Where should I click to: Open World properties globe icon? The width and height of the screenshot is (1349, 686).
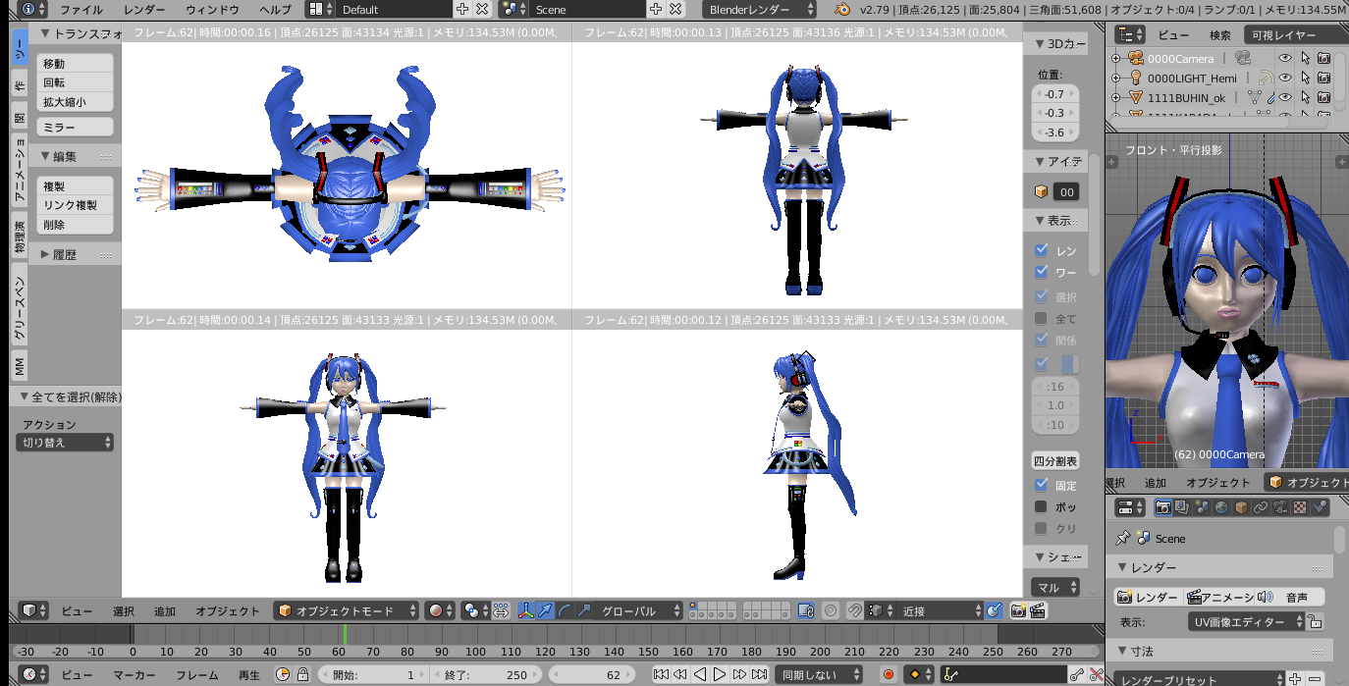(x=1221, y=507)
